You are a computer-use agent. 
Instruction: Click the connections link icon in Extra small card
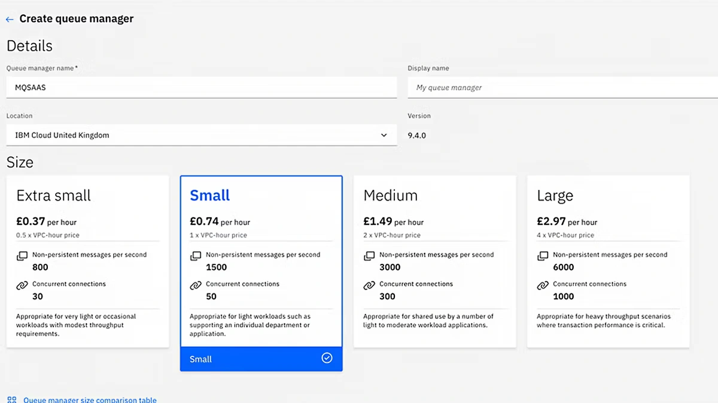pyautogui.click(x=22, y=286)
